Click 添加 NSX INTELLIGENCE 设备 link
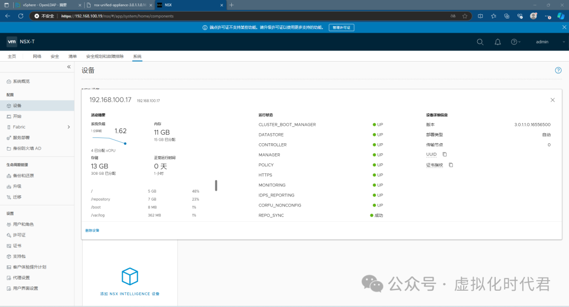 click(x=130, y=294)
